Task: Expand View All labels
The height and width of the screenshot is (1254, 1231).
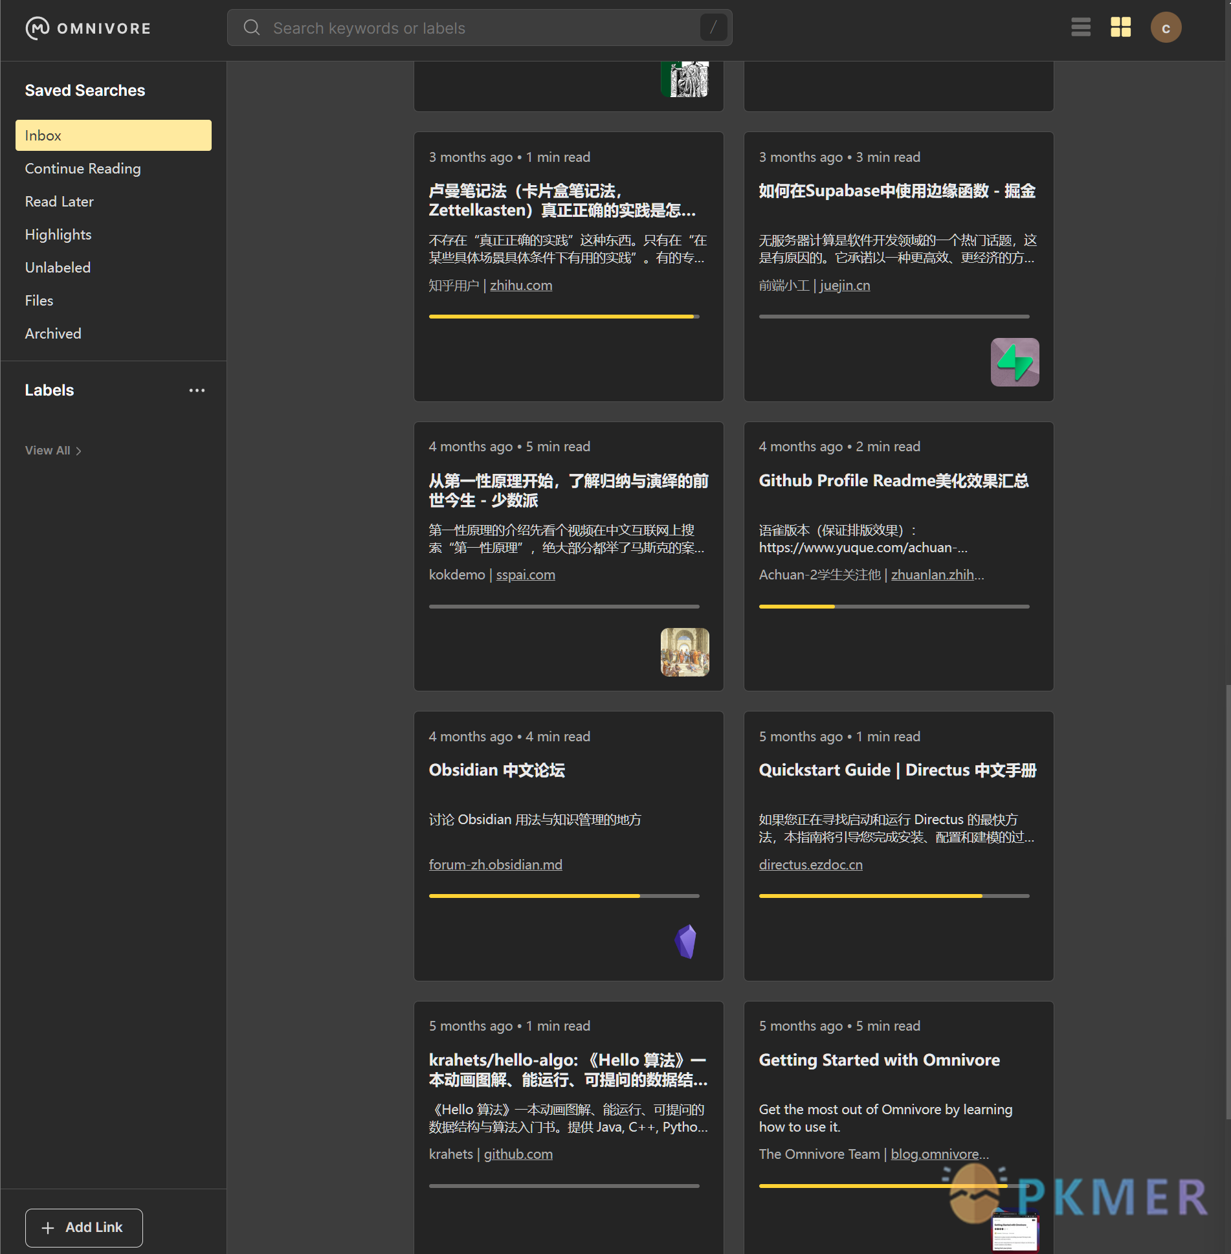Action: [x=53, y=451]
